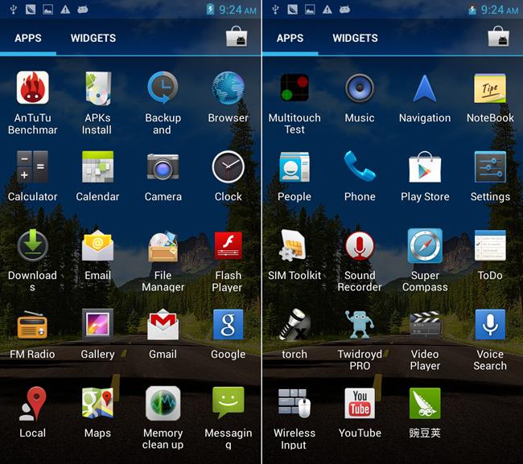Launch the Phone dialer app

pyautogui.click(x=360, y=166)
